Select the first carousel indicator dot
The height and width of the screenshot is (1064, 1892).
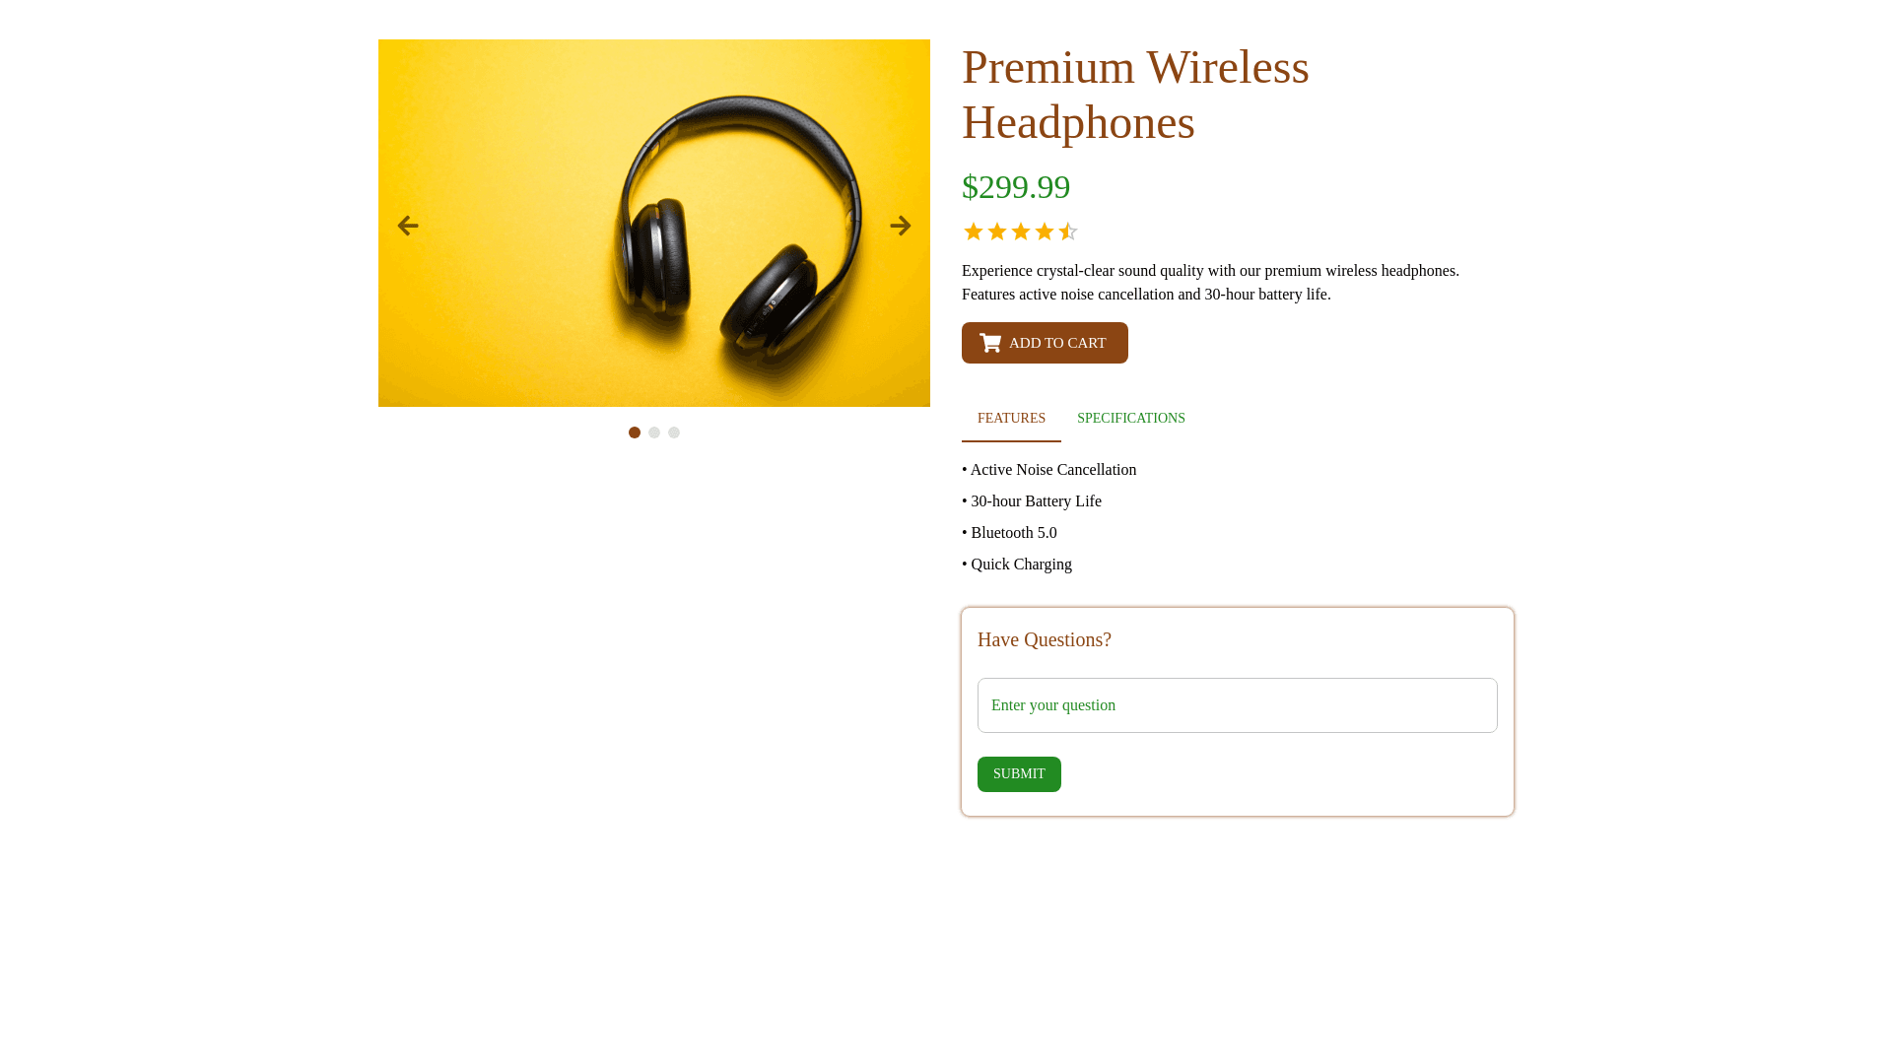coord(635,432)
